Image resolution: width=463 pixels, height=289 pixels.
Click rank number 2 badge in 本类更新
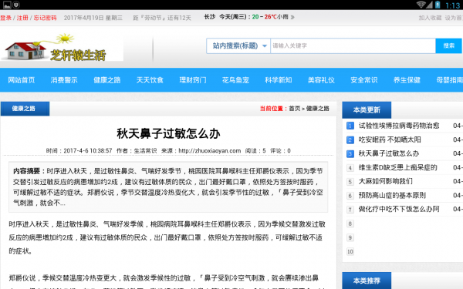click(x=350, y=139)
